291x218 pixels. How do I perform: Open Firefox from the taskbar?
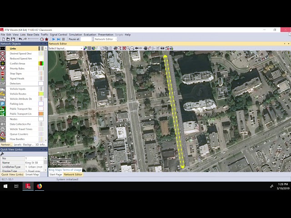click(40, 186)
